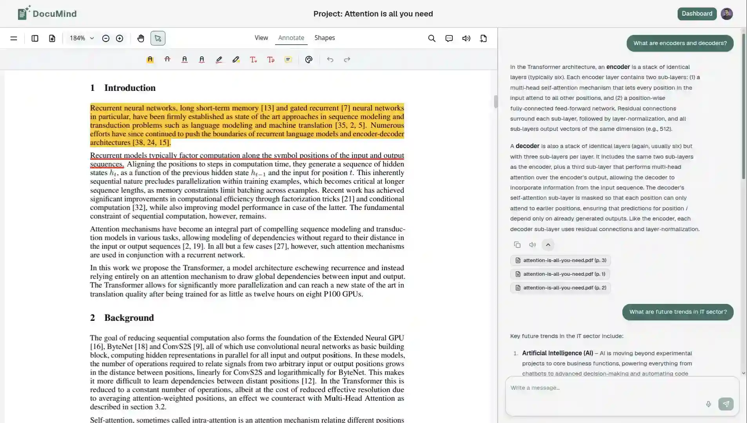Switch to the Annotate tab
The width and height of the screenshot is (747, 423).
[291, 38]
